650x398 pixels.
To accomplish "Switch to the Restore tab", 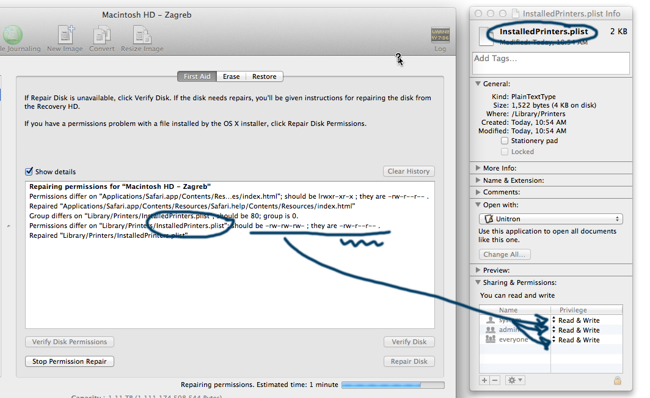I will (265, 76).
